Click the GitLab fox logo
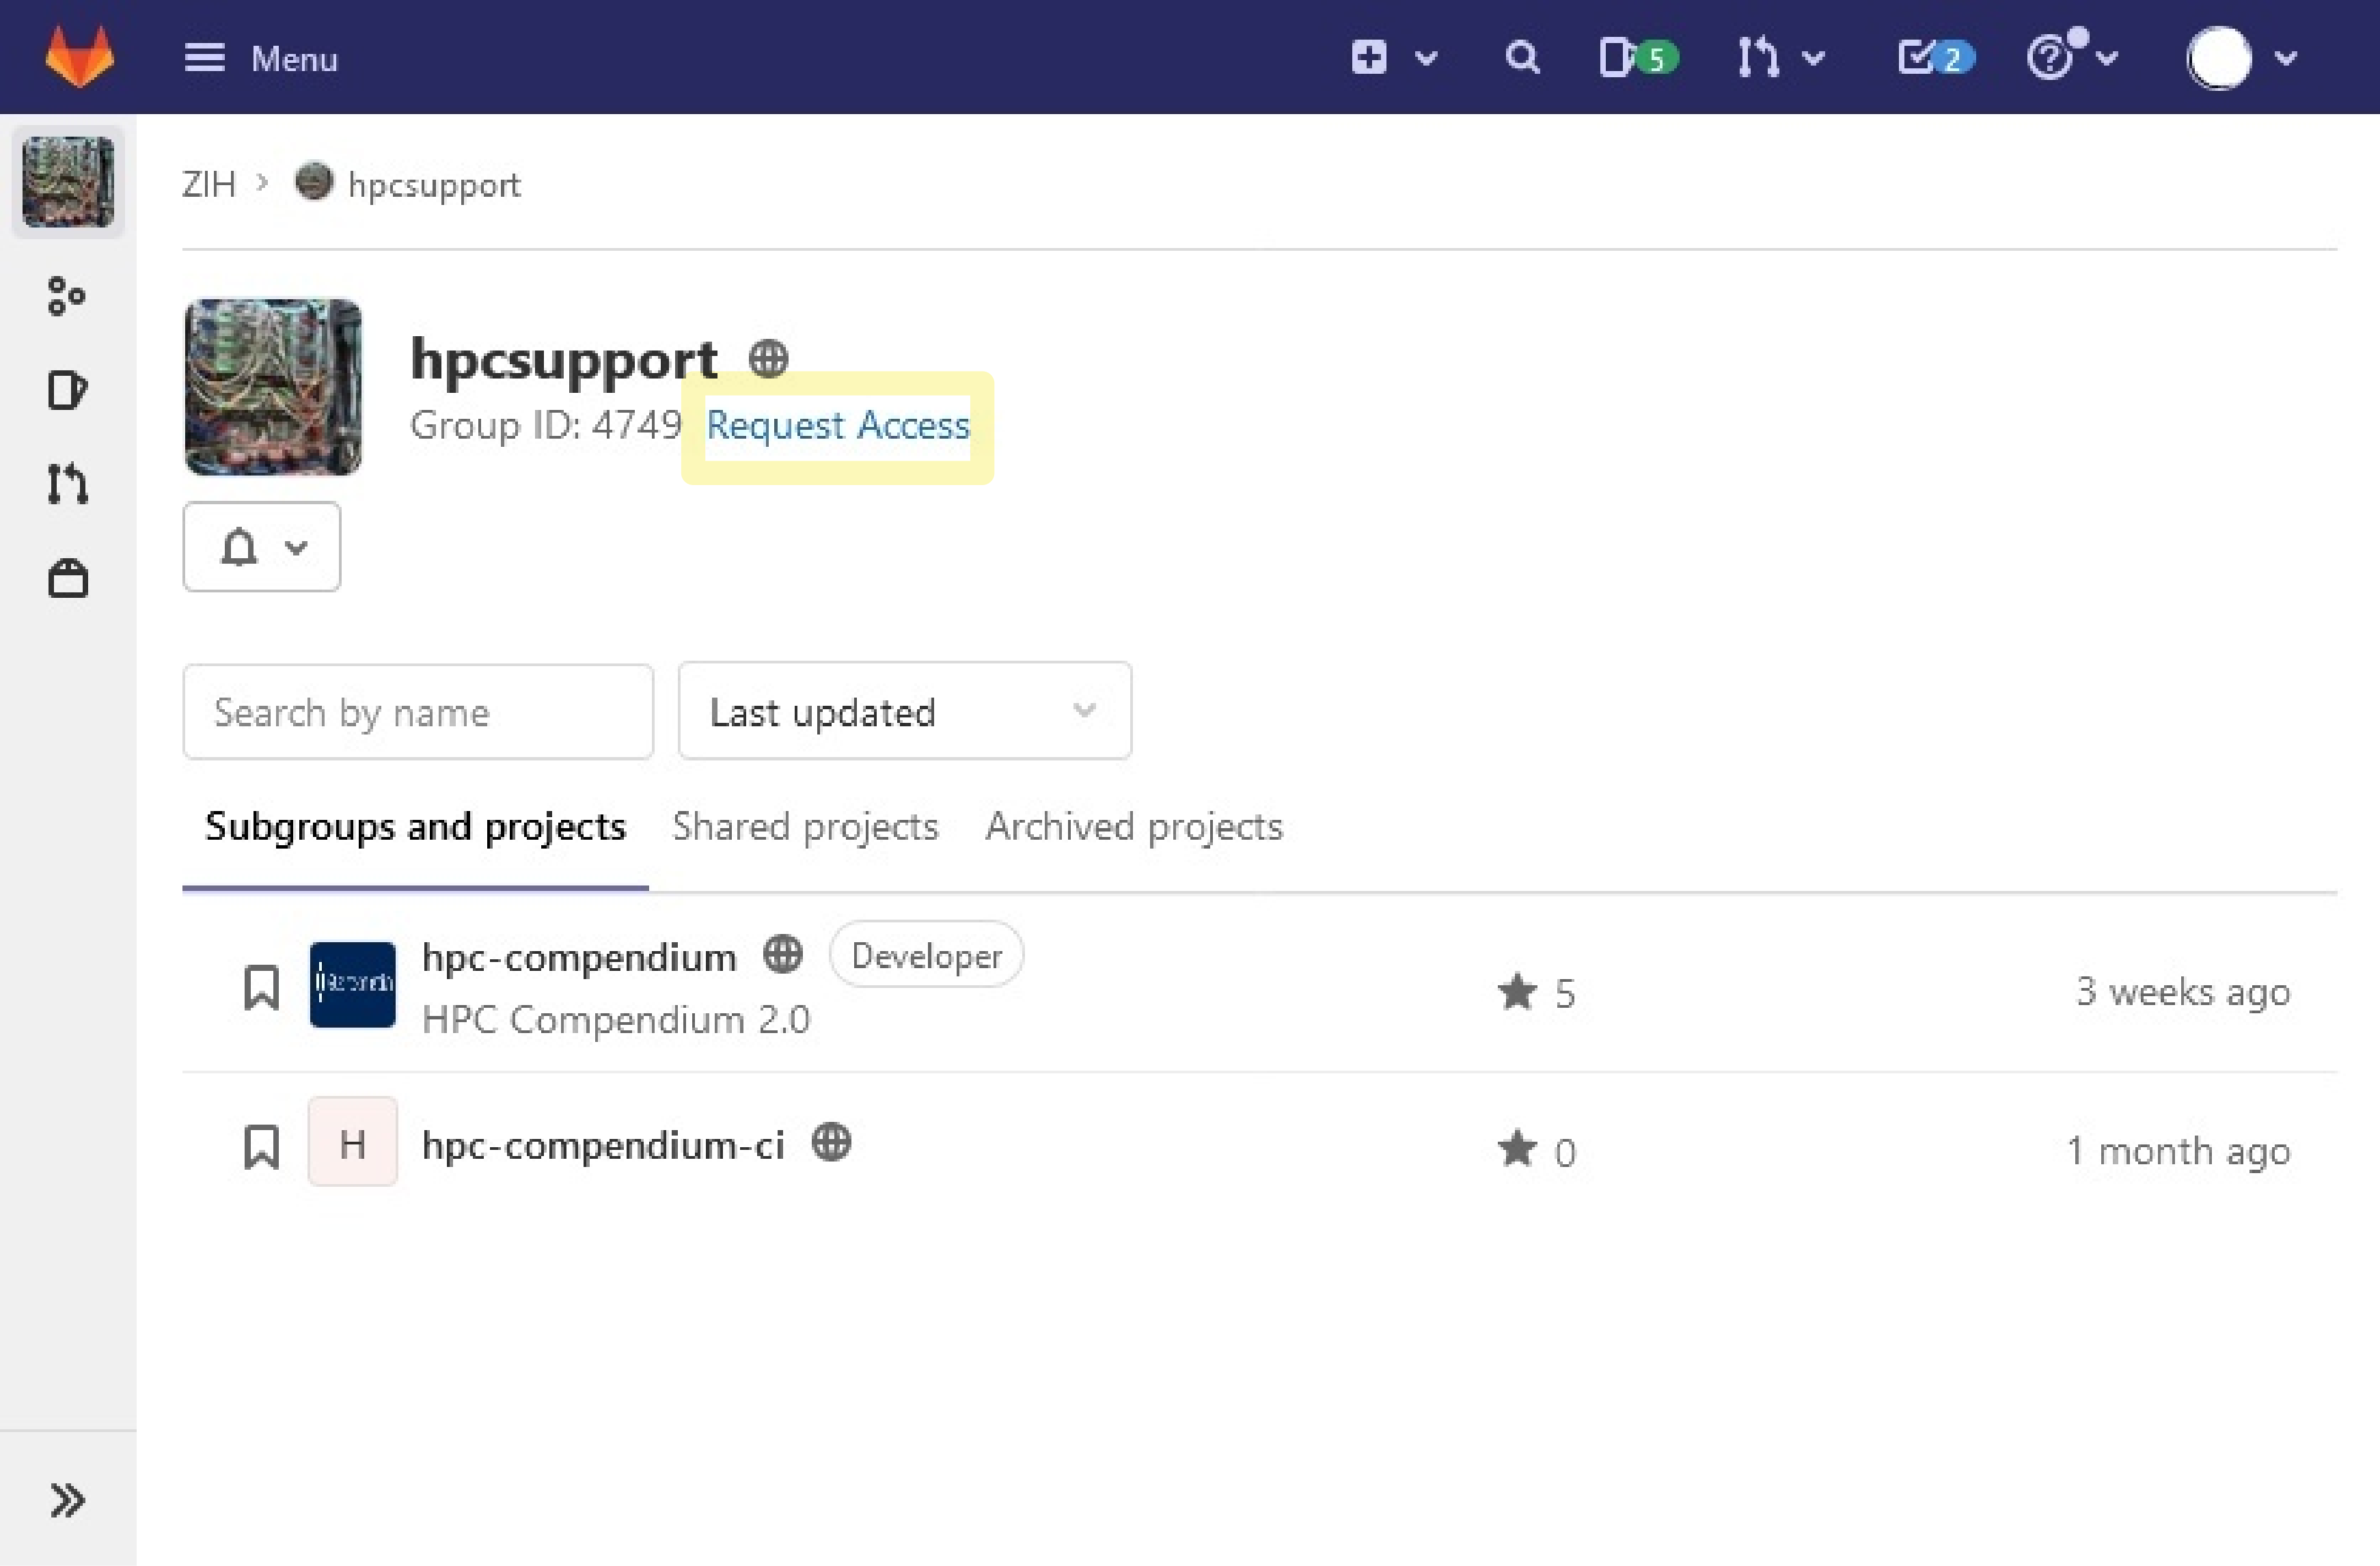Image resolution: width=2380 pixels, height=1566 pixels. pos(80,57)
